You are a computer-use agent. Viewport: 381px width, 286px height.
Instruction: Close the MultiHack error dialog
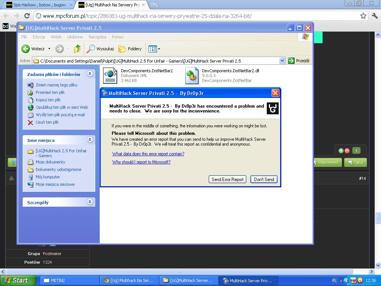[275, 93]
